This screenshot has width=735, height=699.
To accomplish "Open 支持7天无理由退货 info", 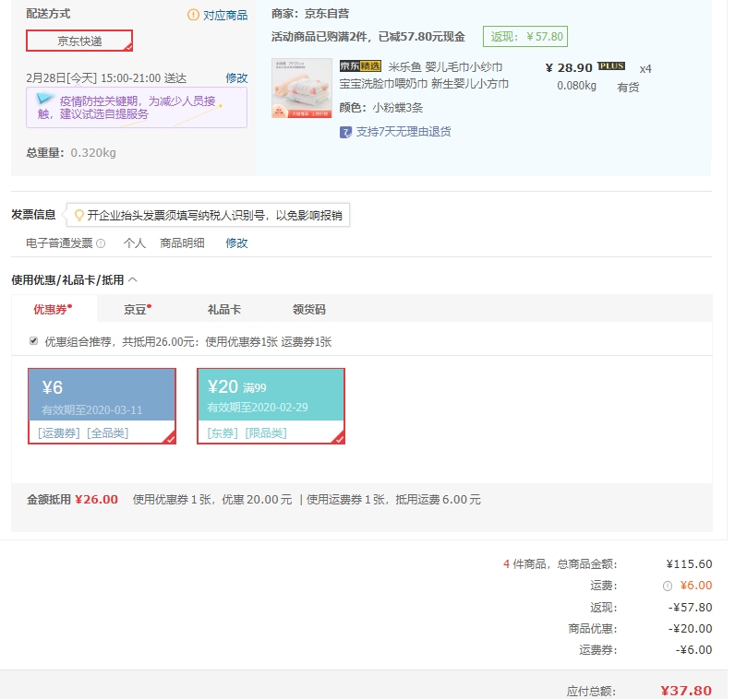I will click(x=404, y=132).
